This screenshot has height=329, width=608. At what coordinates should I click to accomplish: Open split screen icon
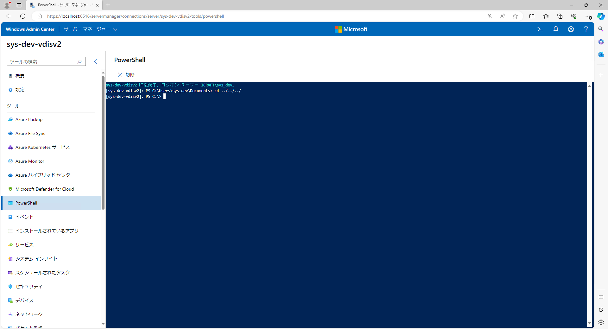pyautogui.click(x=532, y=16)
